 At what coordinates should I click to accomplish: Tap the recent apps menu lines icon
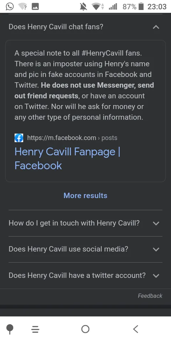tap(35, 329)
